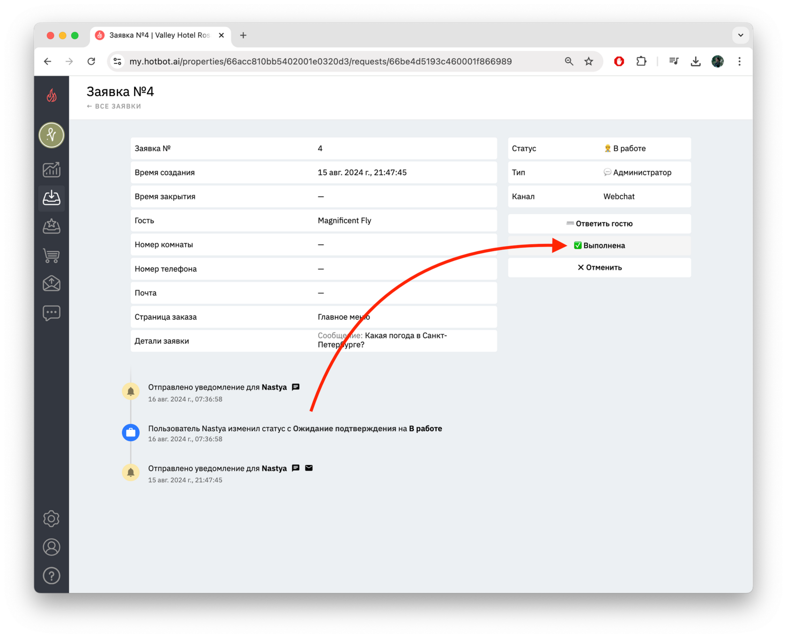Click the ← ВСЕ ЗАЯВКИ link

114,106
